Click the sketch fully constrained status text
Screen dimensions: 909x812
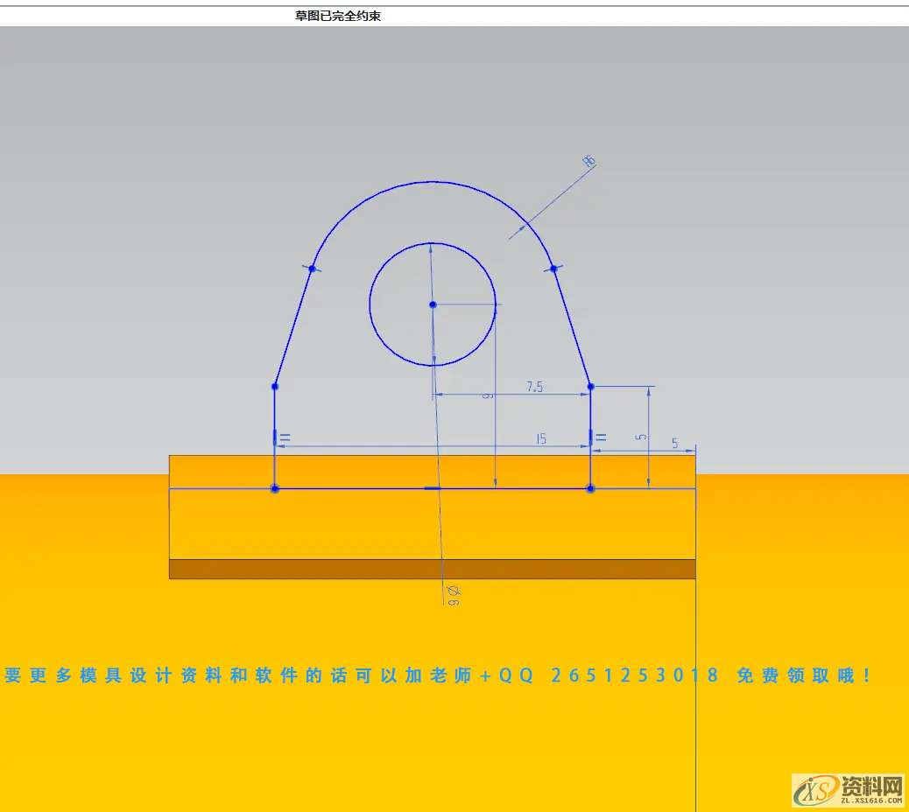[x=338, y=16]
